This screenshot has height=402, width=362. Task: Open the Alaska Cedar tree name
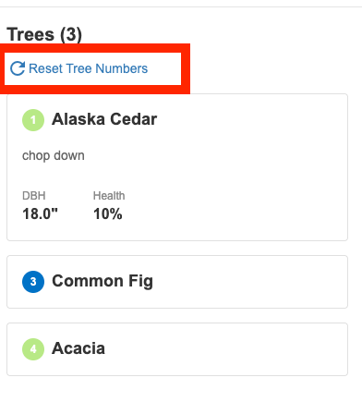point(104,119)
